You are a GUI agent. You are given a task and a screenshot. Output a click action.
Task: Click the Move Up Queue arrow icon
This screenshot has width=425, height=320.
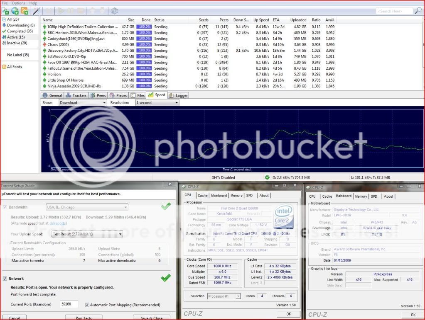tap(93, 11)
